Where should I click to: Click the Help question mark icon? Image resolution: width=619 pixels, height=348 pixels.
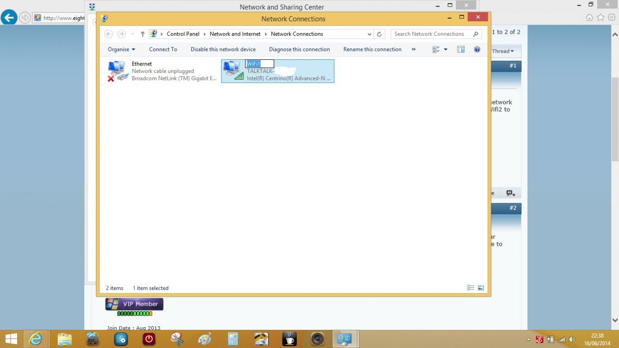click(477, 49)
